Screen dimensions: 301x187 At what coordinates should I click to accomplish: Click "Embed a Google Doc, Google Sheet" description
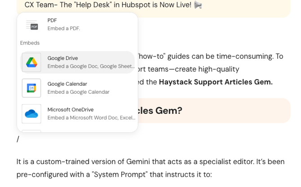coord(91,66)
